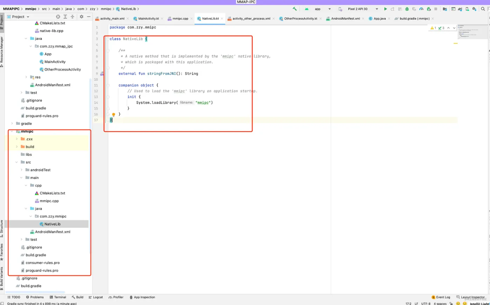
Task: Open the Terminal tool window
Action: [58, 297]
